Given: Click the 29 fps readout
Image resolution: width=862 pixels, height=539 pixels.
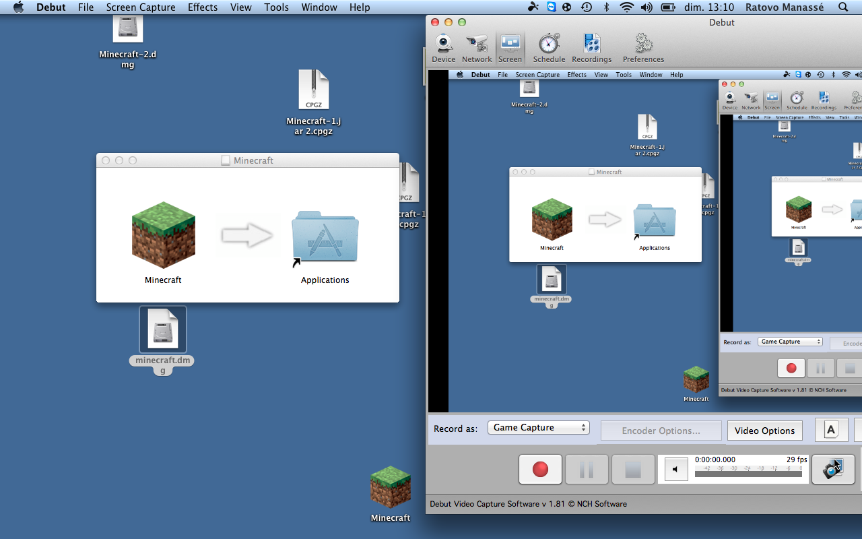Looking at the screenshot, I should click(x=797, y=459).
